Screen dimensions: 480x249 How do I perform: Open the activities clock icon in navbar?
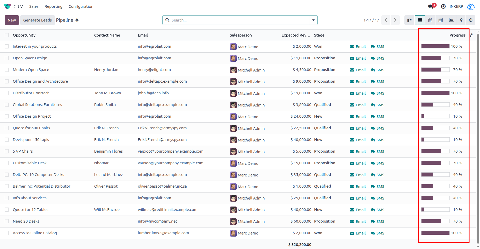pos(443,6)
